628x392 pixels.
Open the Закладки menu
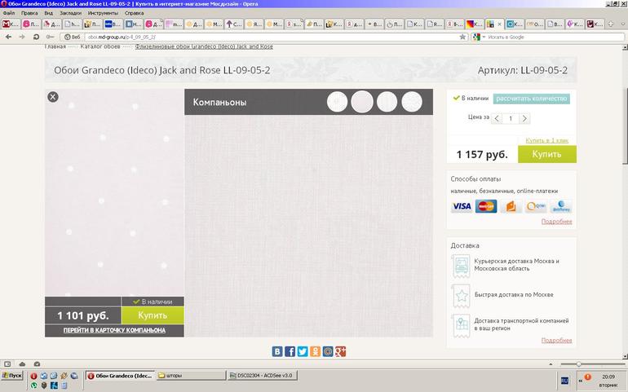point(69,13)
